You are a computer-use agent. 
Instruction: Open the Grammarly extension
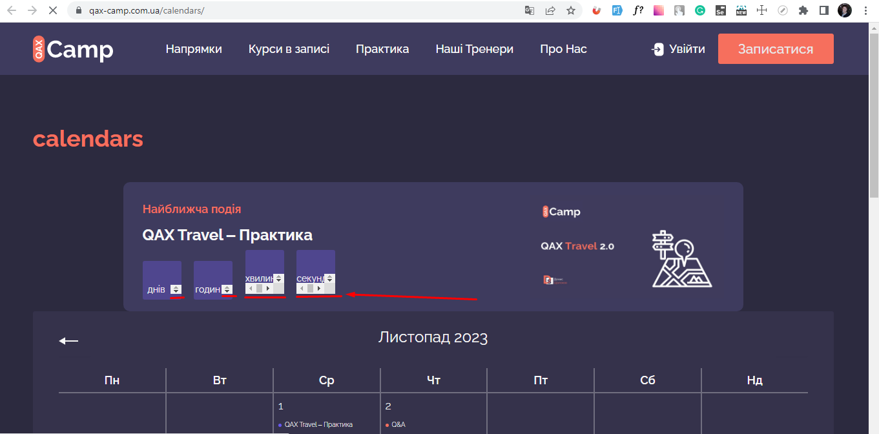point(701,9)
